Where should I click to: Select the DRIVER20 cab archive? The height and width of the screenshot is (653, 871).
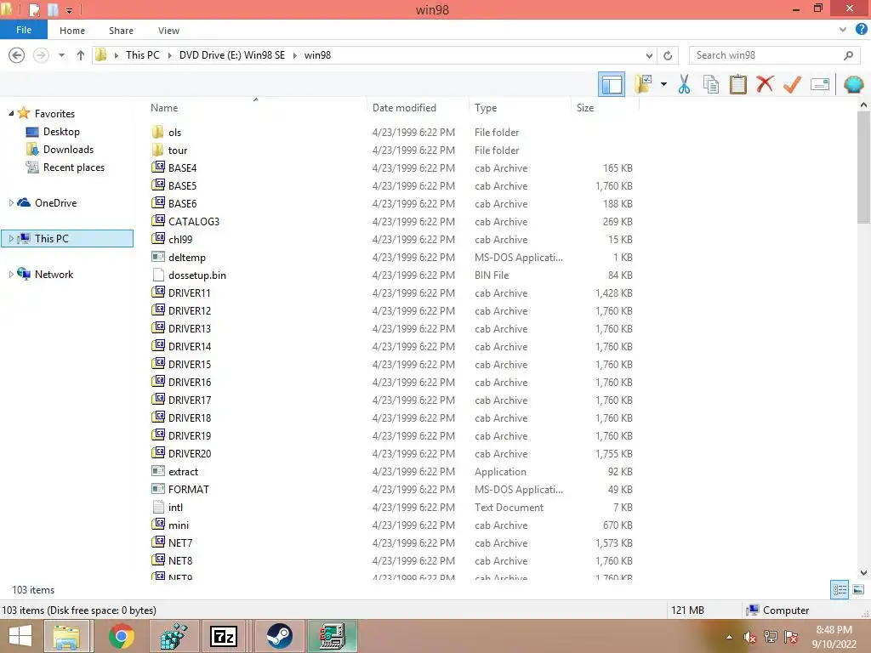click(189, 454)
